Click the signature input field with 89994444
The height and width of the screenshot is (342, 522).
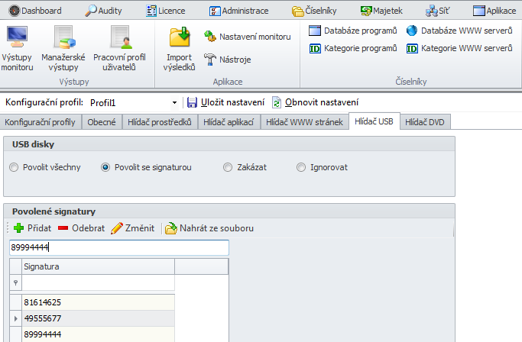pyautogui.click(x=119, y=247)
